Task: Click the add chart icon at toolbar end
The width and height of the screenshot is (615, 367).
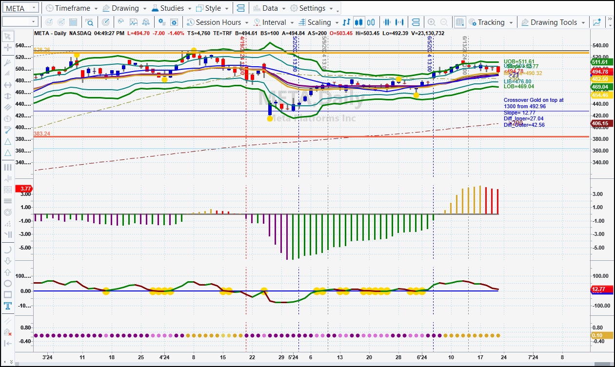Action: 597,22
